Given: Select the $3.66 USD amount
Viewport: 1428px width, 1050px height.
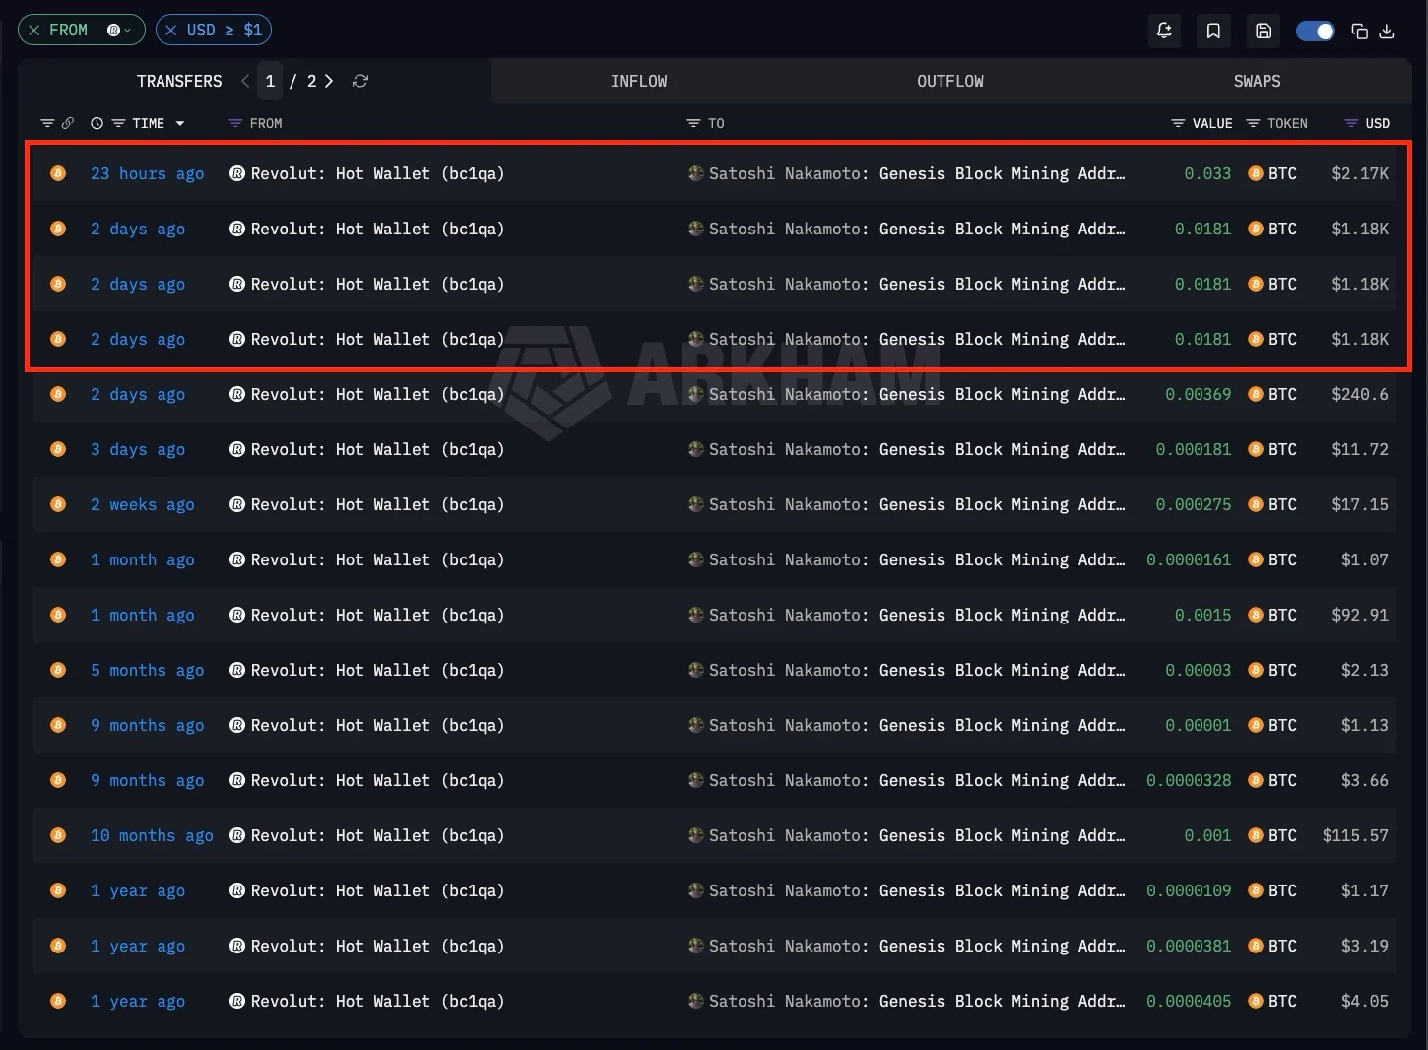Looking at the screenshot, I should (x=1365, y=780).
